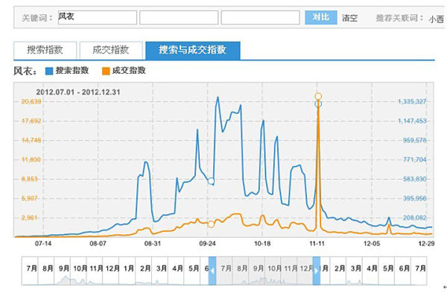Select the blue peak marker at 11-11
447x293 pixels.
[318, 104]
